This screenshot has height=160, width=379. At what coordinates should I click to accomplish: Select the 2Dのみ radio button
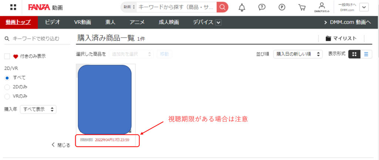click(7, 87)
